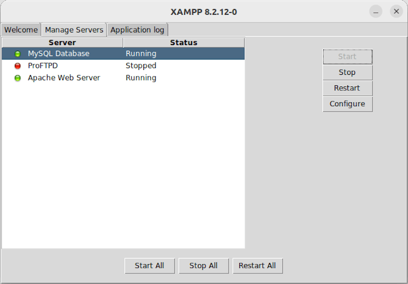Click Restart All servers button
Image resolution: width=408 pixels, height=284 pixels.
(257, 265)
